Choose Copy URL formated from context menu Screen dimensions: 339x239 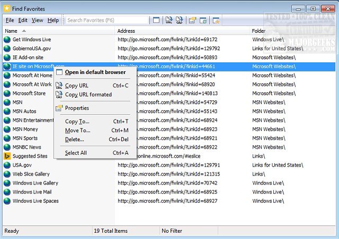(95, 95)
